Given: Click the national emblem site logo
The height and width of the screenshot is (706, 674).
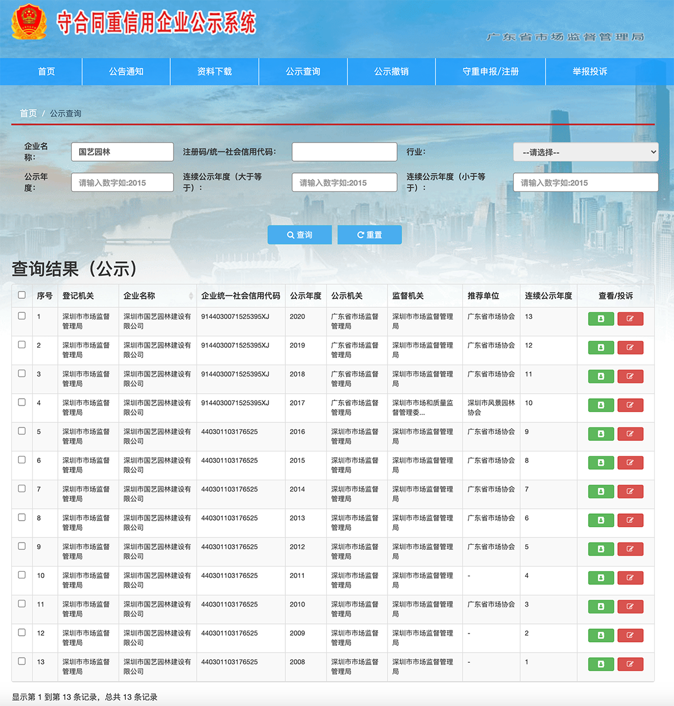Looking at the screenshot, I should (29, 22).
